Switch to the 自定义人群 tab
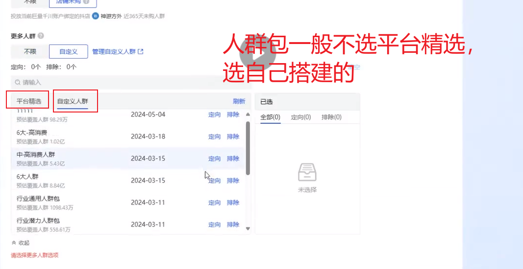The height and width of the screenshot is (269, 523). (x=73, y=101)
